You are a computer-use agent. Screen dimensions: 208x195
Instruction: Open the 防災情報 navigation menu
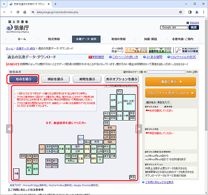coord(54,39)
